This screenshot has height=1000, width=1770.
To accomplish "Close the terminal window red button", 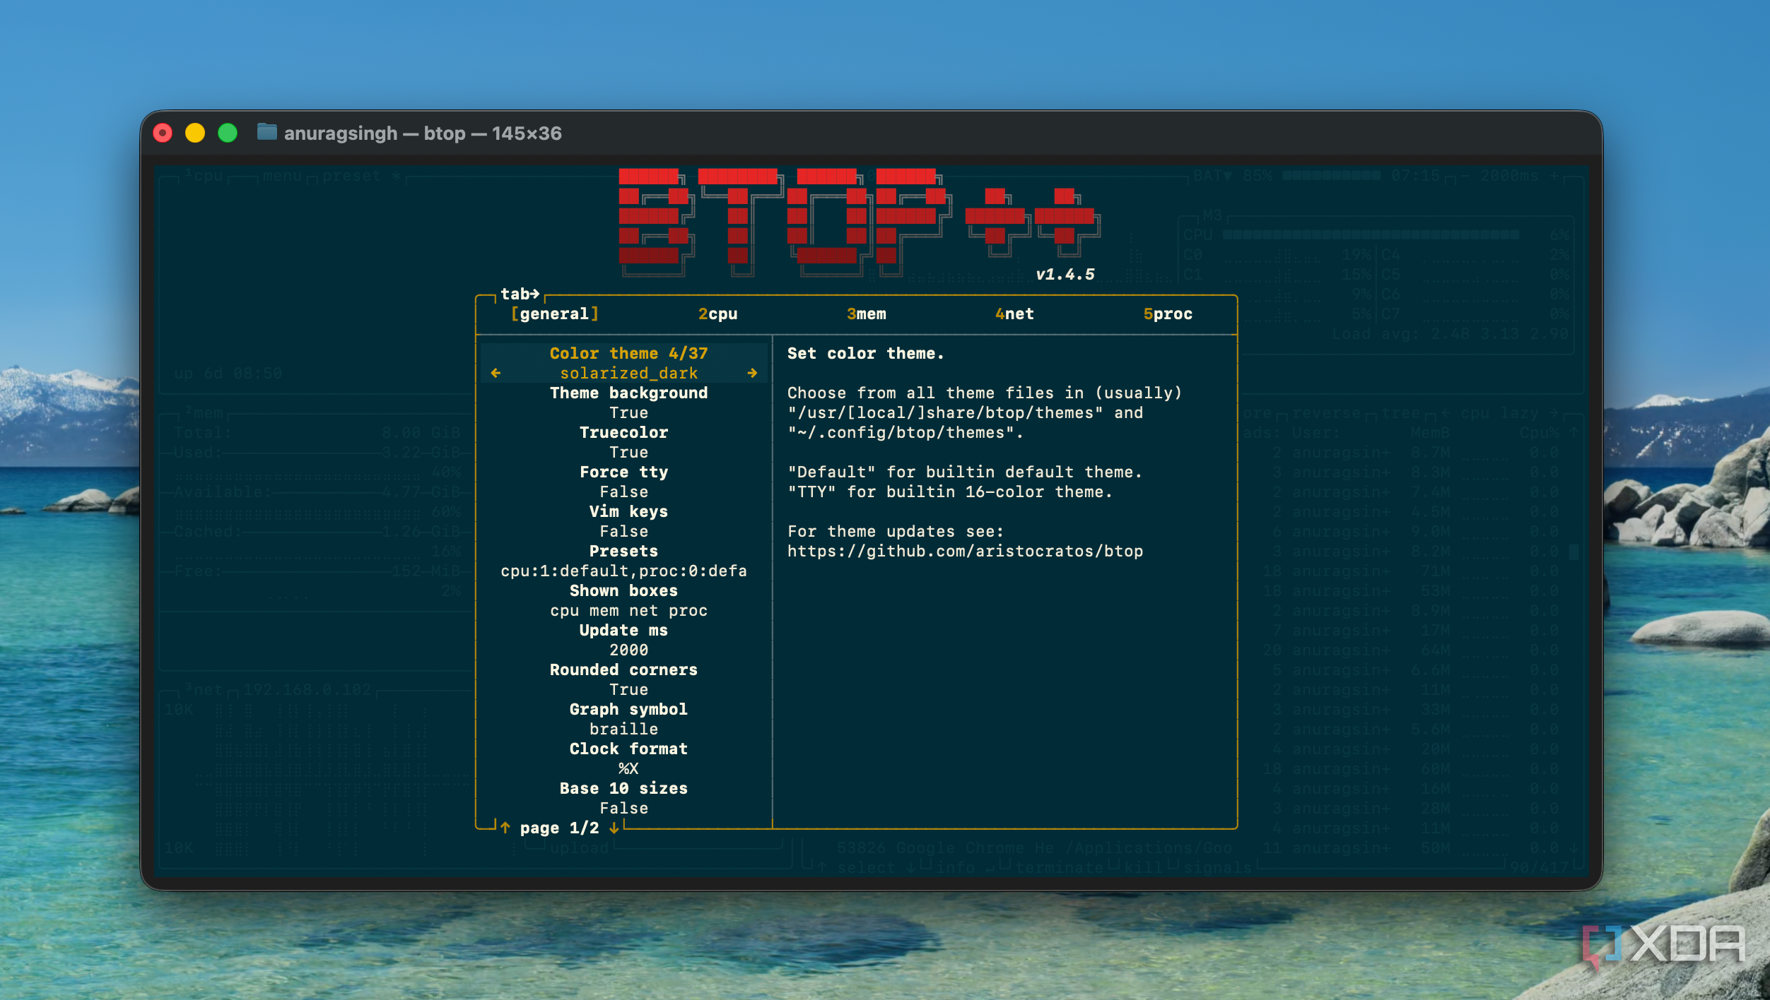I will pos(163,133).
